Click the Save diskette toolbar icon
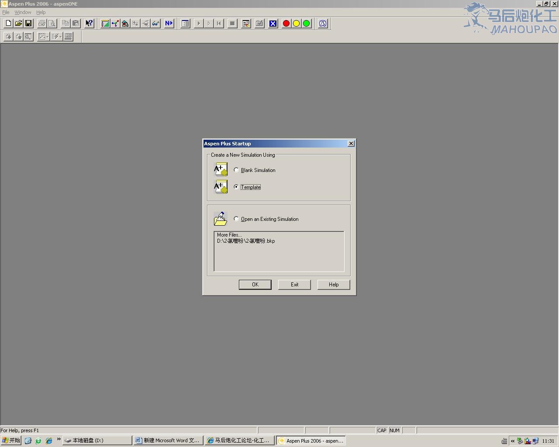The height and width of the screenshot is (447, 559). [x=28, y=24]
